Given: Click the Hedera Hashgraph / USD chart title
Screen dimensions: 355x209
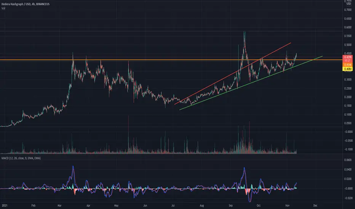Looking at the screenshot, I should [26, 4].
